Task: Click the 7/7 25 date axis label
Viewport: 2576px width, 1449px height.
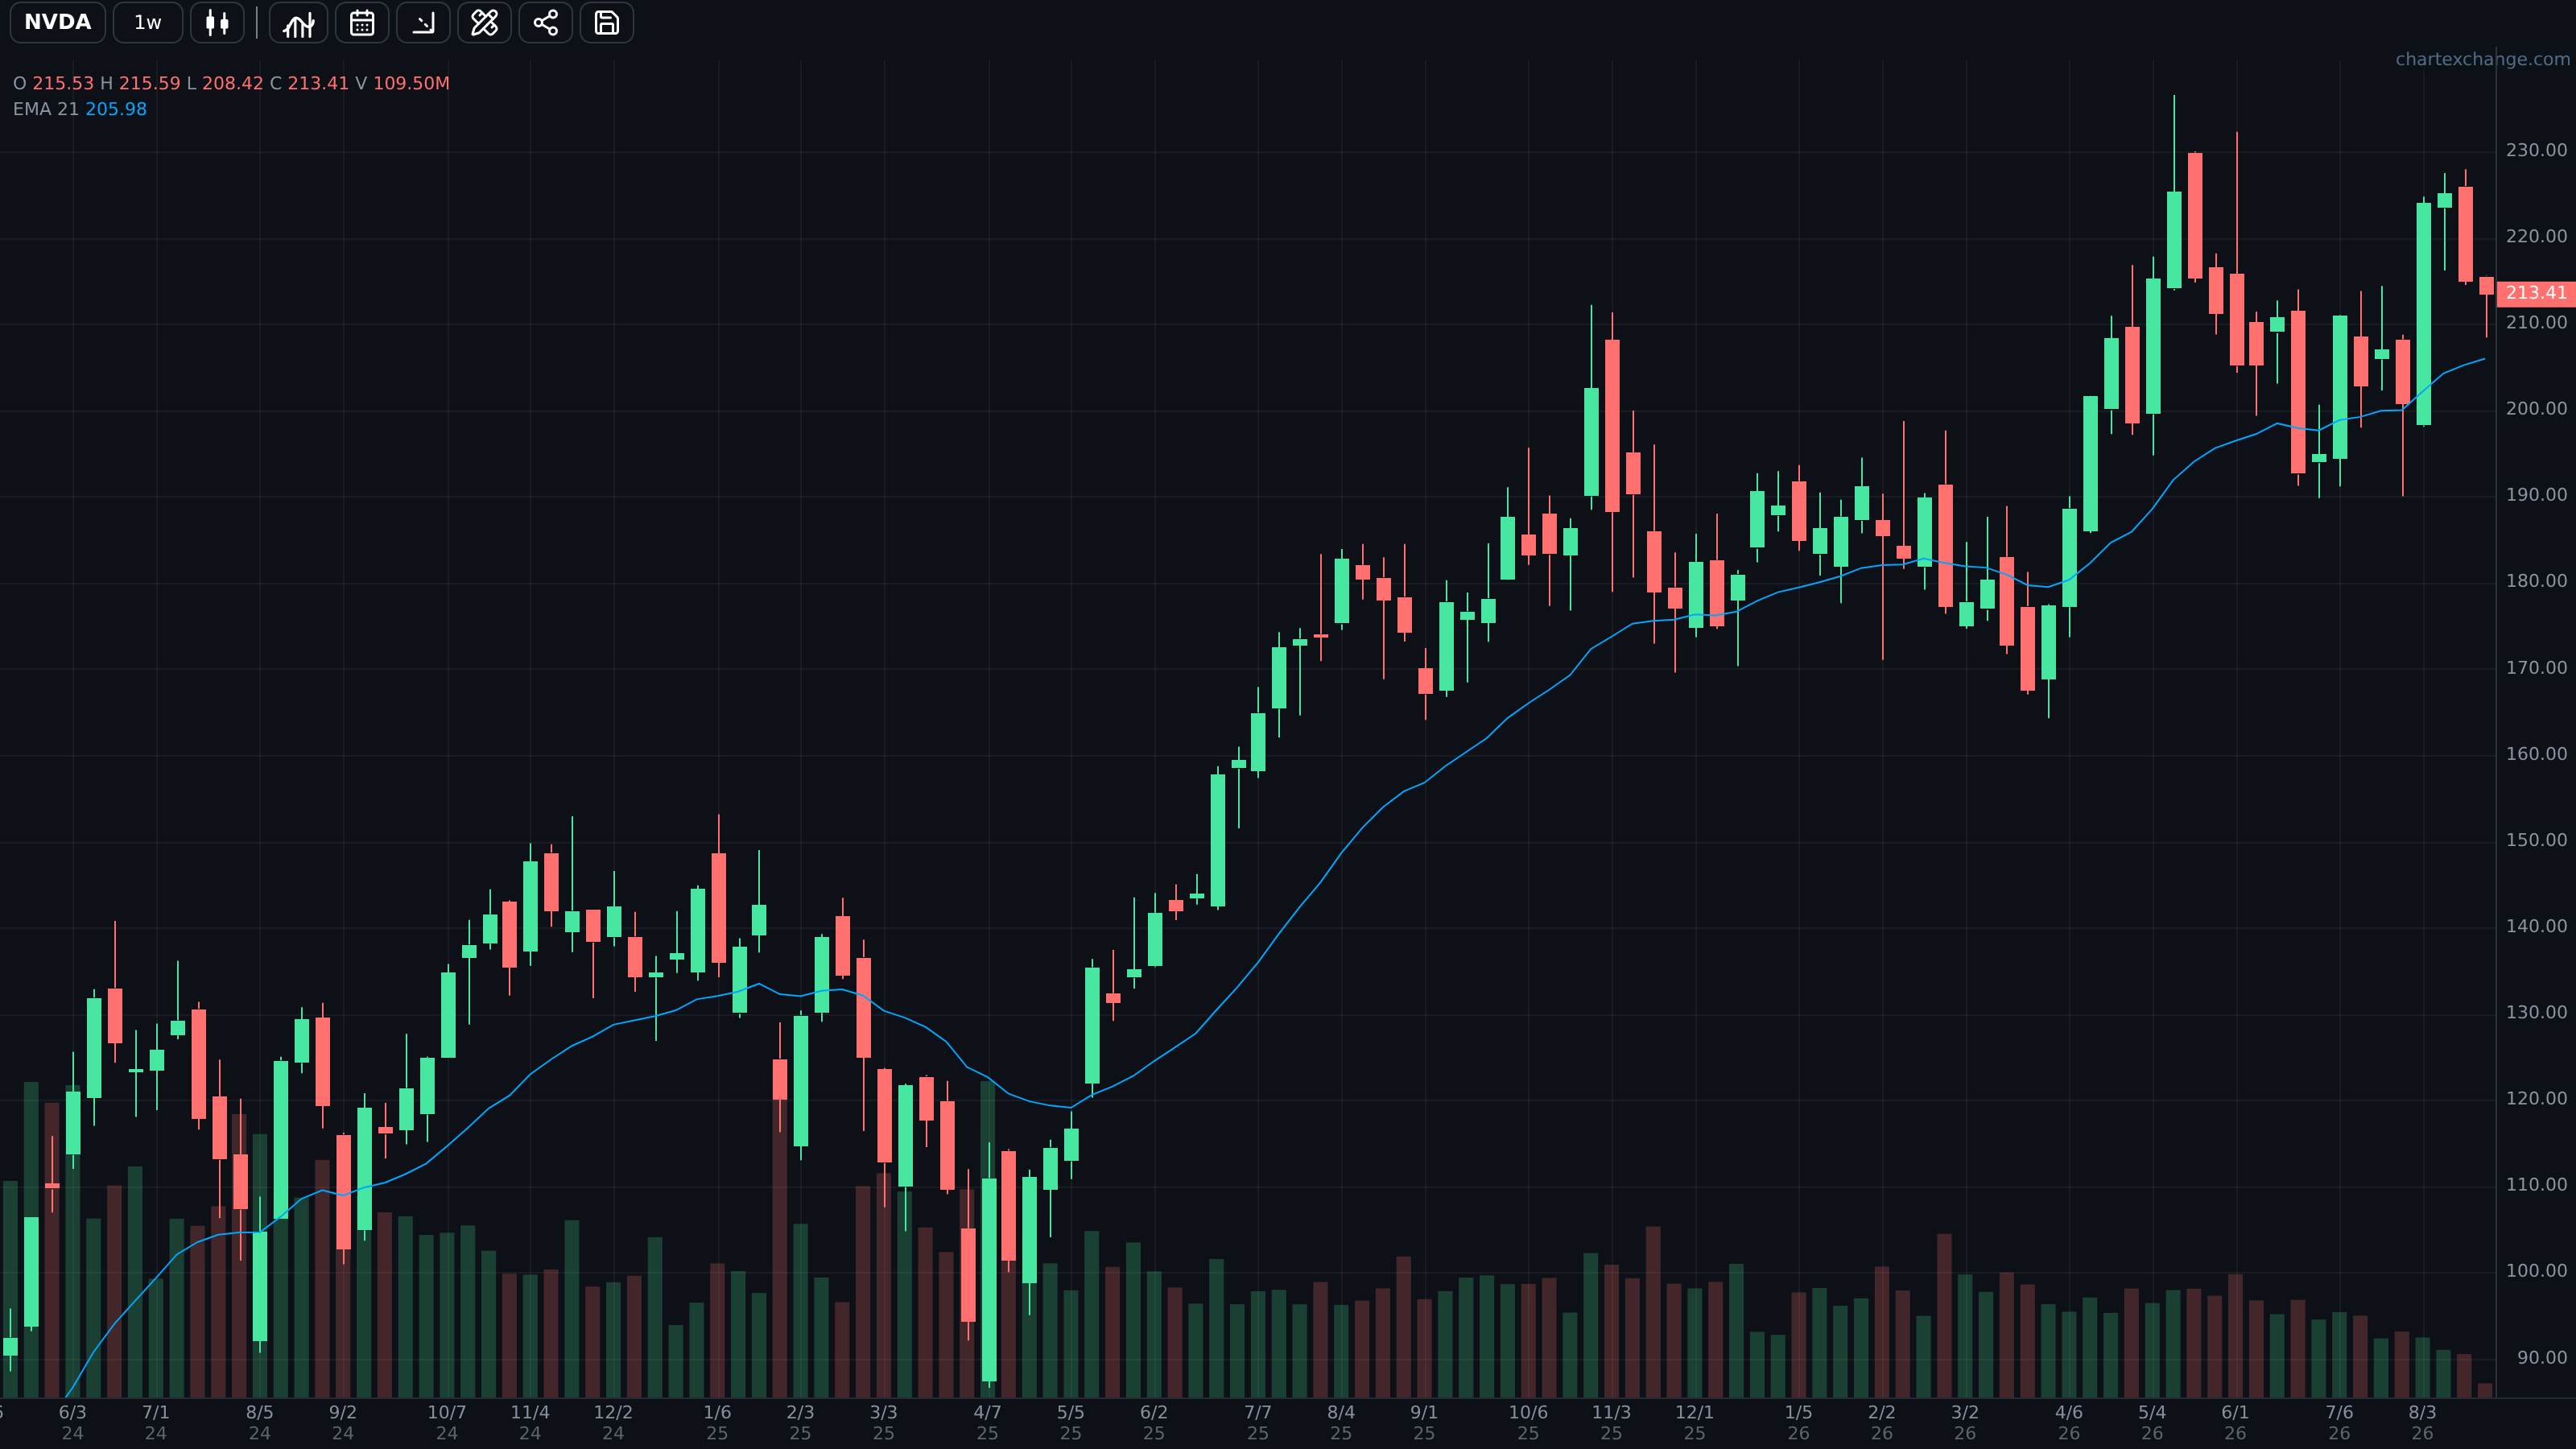Action: click(x=1257, y=1422)
